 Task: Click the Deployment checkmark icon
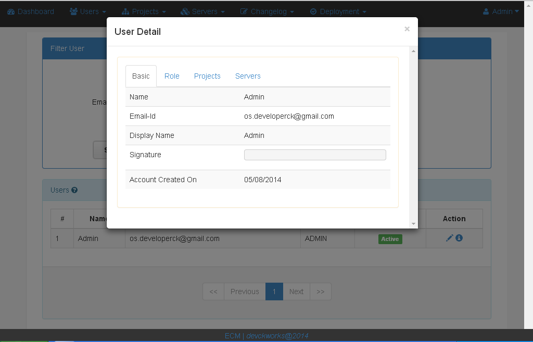313,11
